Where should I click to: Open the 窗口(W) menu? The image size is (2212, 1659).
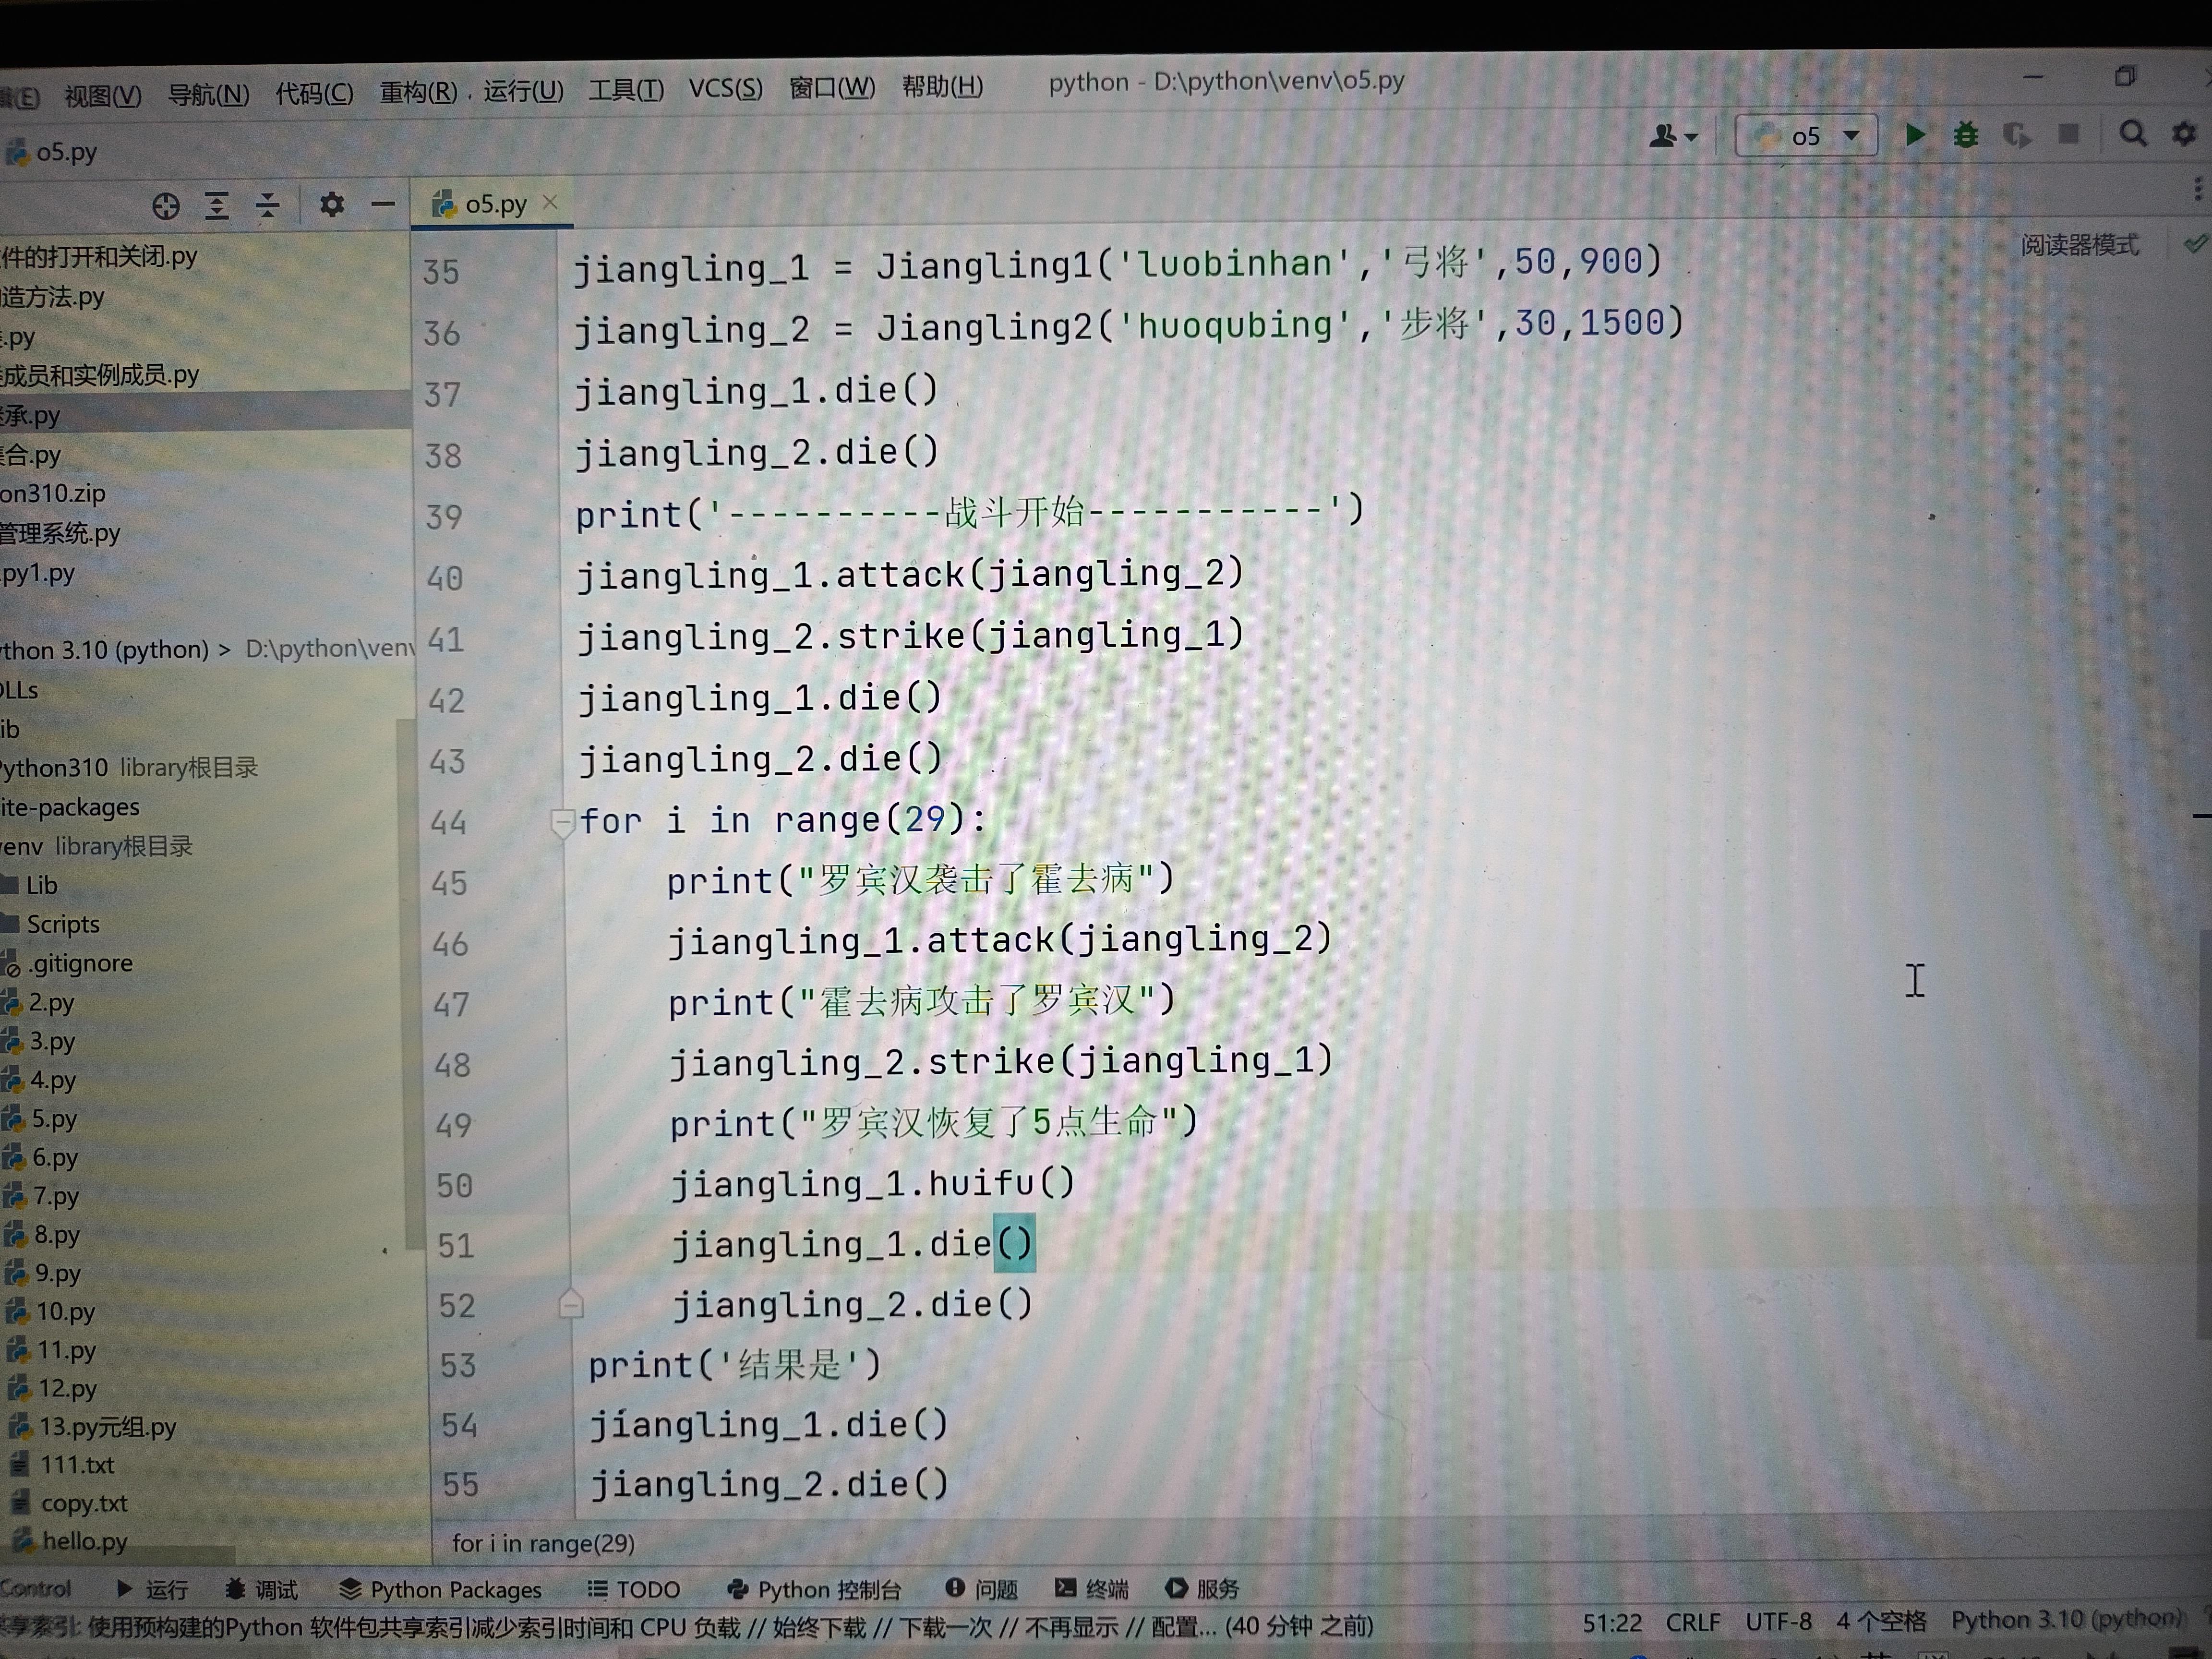(832, 88)
